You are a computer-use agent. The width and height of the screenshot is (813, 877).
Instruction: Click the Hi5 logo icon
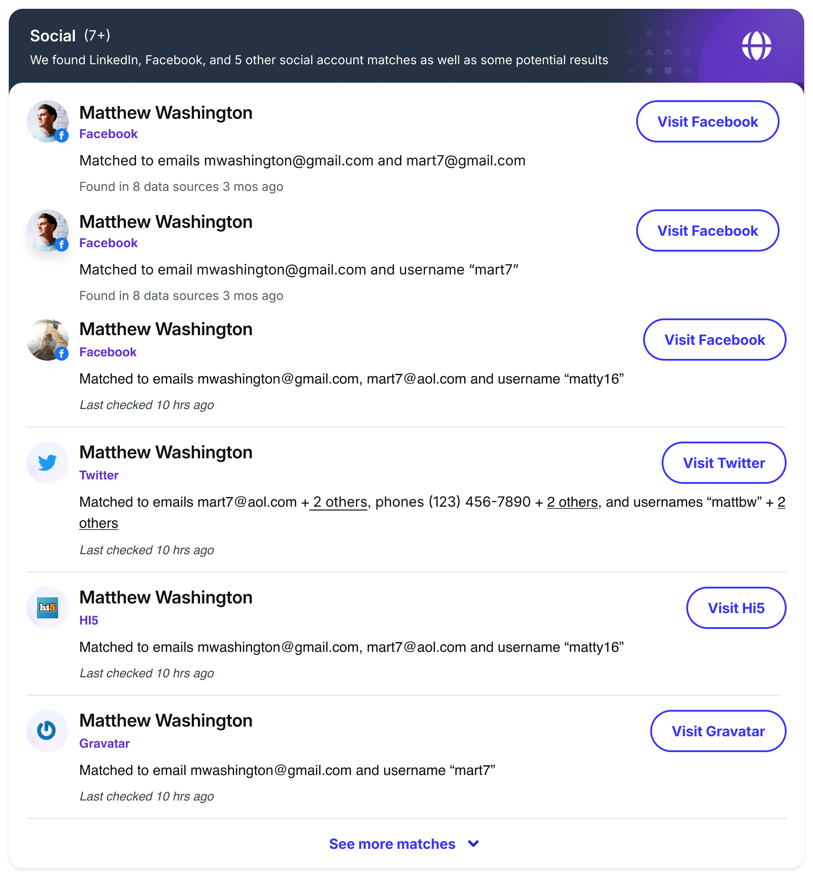point(48,608)
